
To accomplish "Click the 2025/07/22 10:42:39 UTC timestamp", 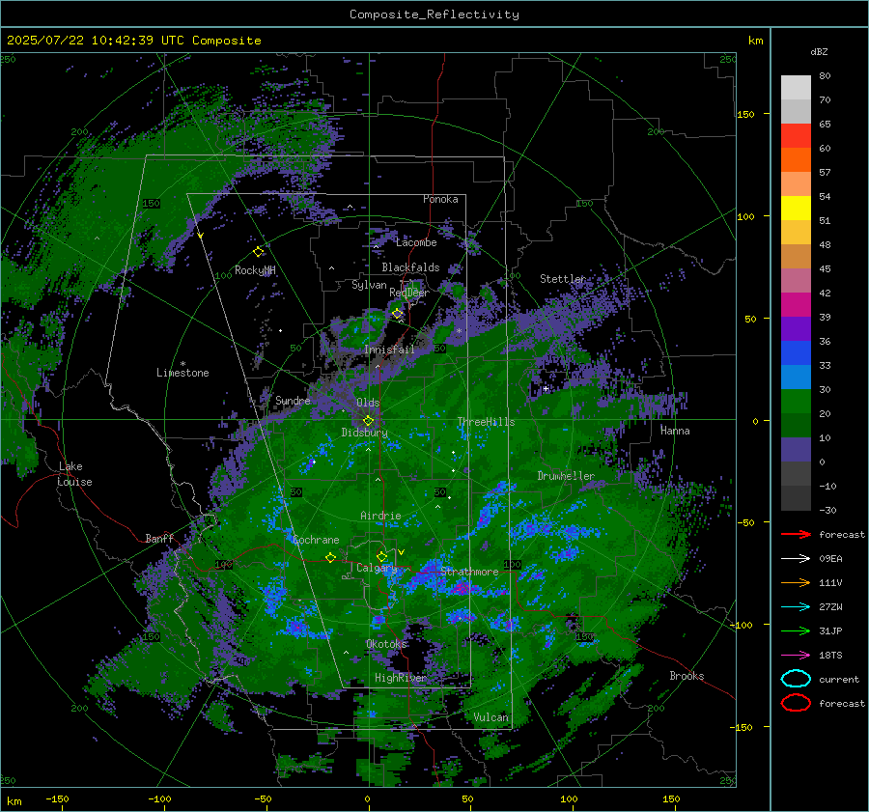I will 133,41.
